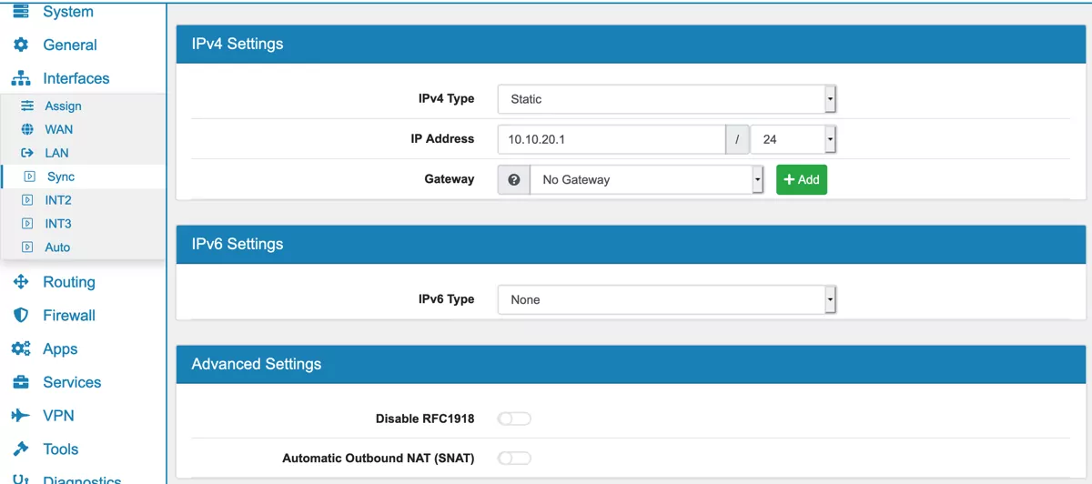Collapse the Interfaces menu

pos(76,78)
